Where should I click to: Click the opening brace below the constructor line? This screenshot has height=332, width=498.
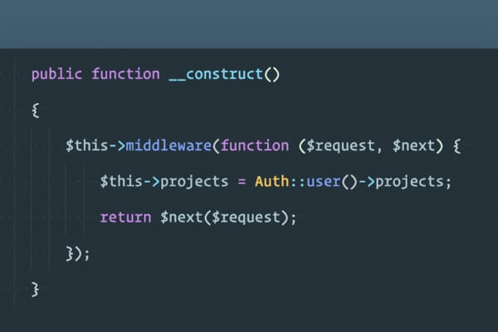tap(36, 110)
